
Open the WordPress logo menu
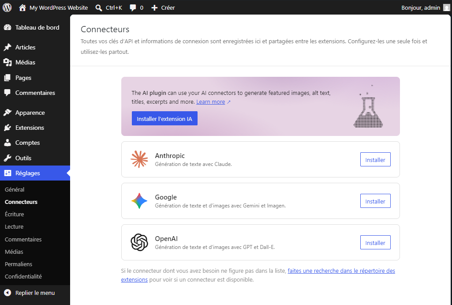tap(7, 8)
